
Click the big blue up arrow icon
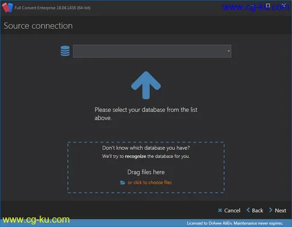(x=146, y=86)
